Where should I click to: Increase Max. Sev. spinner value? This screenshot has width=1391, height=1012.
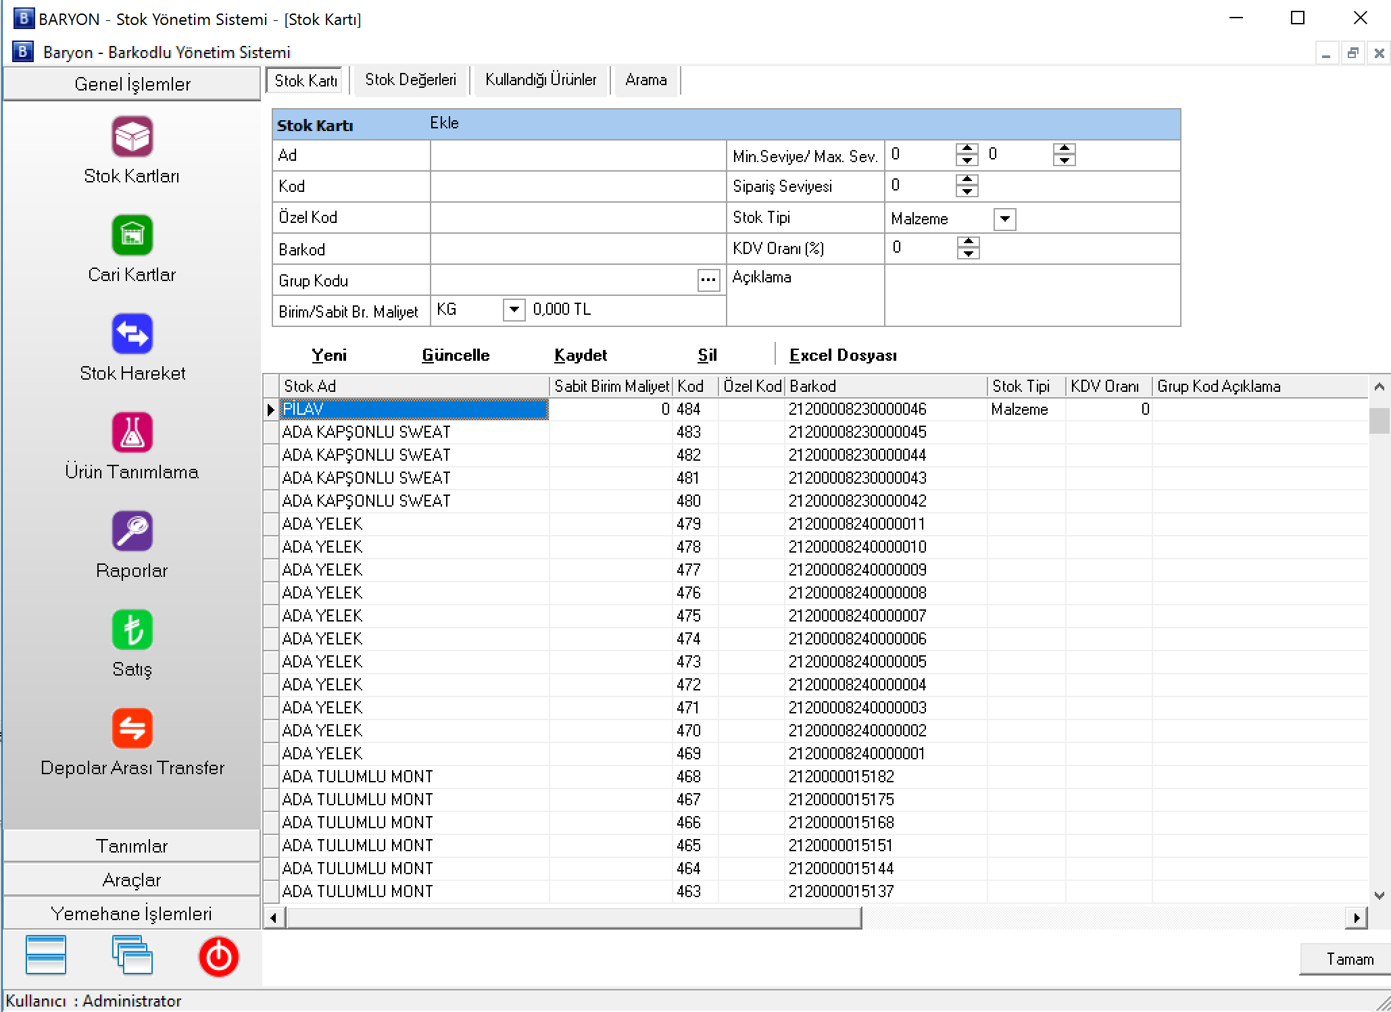click(1065, 149)
